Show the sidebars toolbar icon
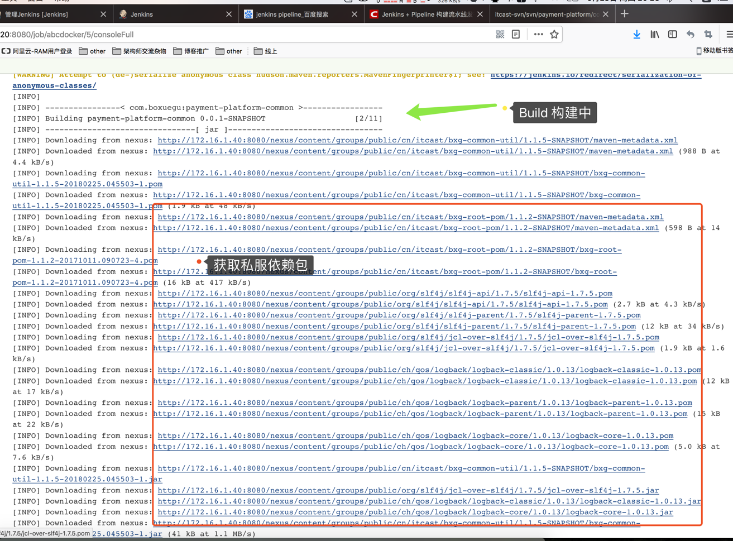Viewport: 733px width, 541px height. click(x=673, y=35)
